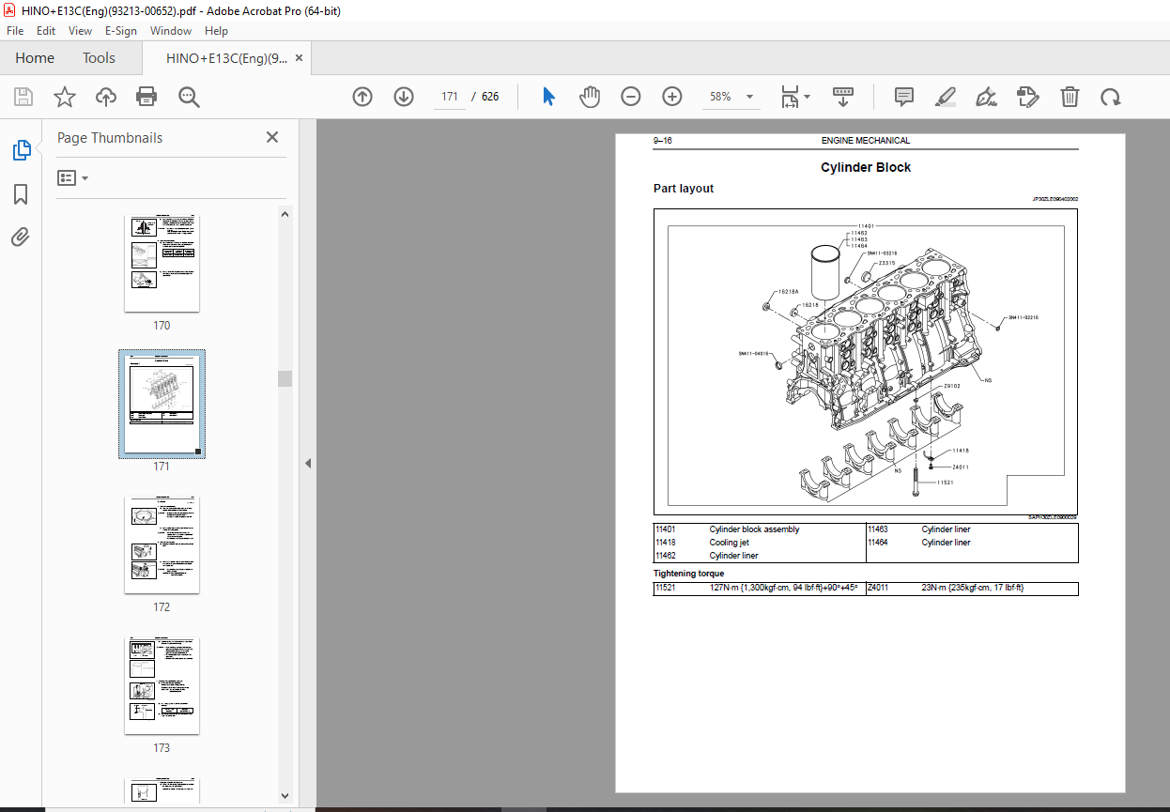This screenshot has height=812, width=1170.
Task: Click the thumbnail scrollbar down arrow
Action: 285,796
